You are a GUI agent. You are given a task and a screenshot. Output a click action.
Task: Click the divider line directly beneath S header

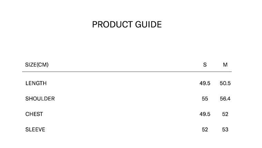pyautogui.click(x=205, y=72)
